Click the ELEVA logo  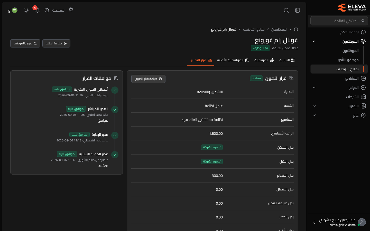(x=352, y=7)
